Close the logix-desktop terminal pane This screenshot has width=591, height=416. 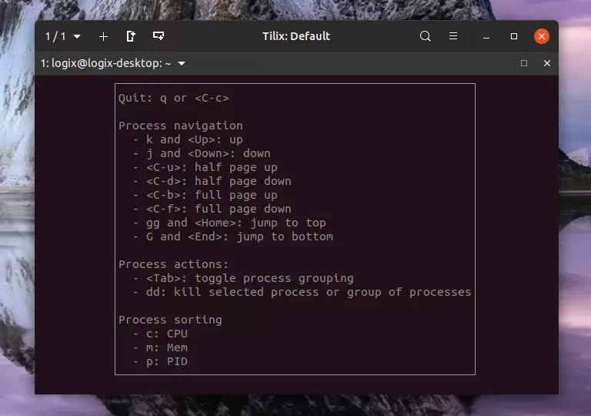pyautogui.click(x=547, y=63)
